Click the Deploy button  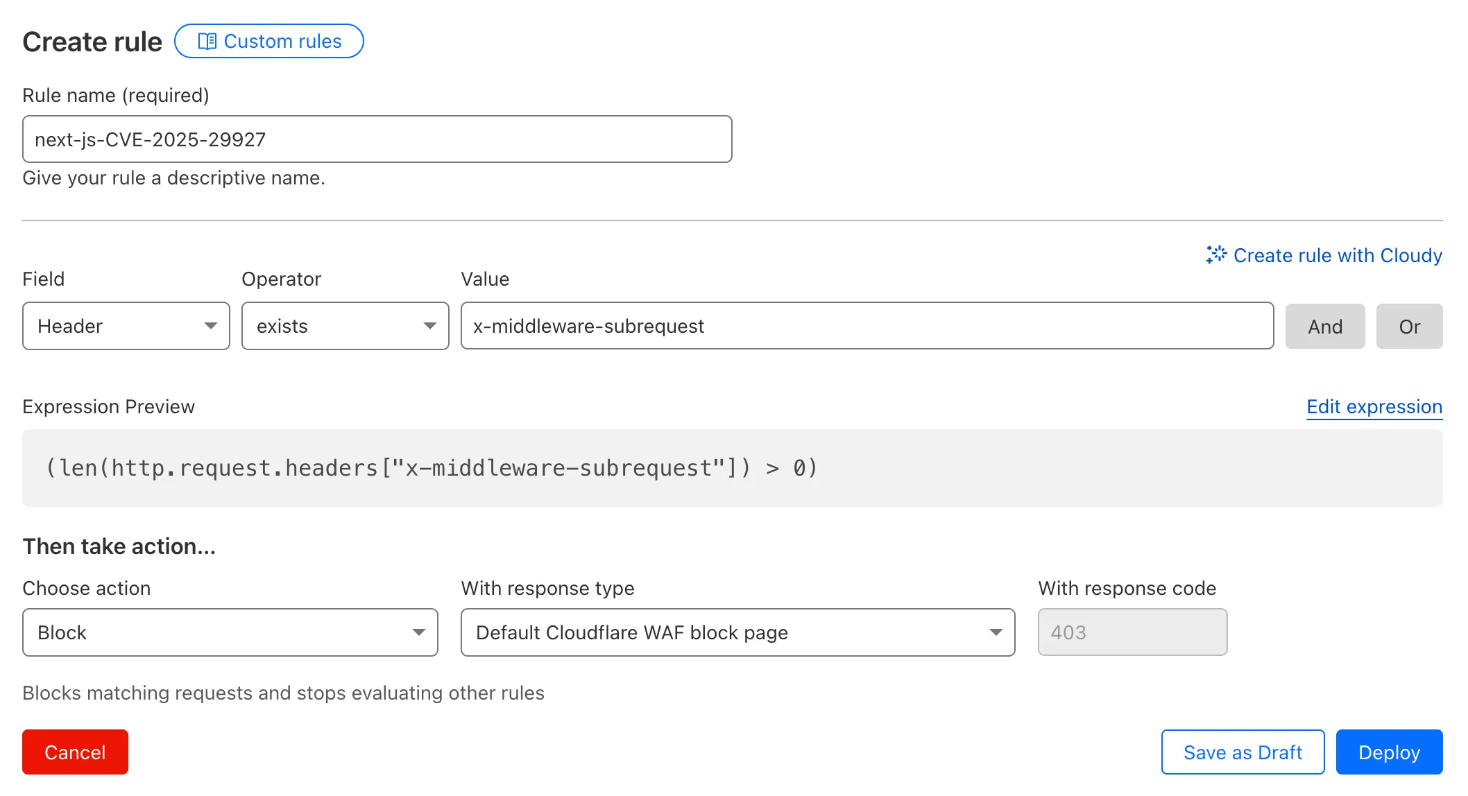tap(1388, 752)
